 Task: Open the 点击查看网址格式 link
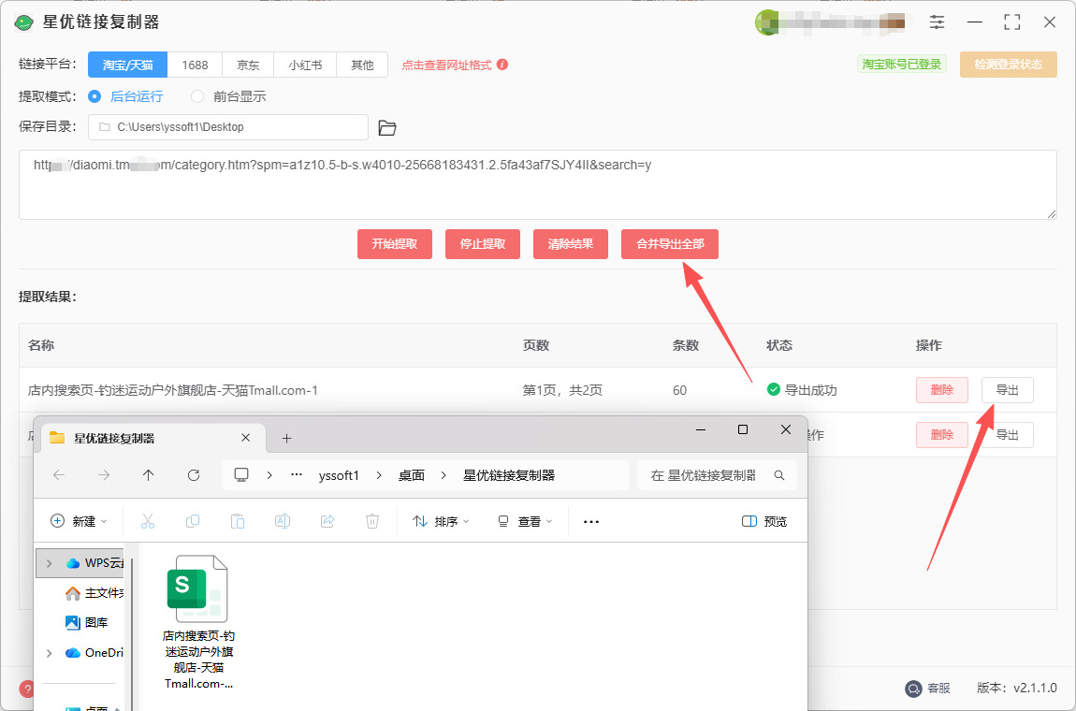446,65
